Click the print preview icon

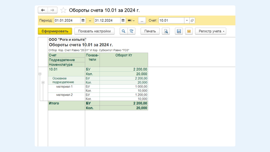pos(166,31)
